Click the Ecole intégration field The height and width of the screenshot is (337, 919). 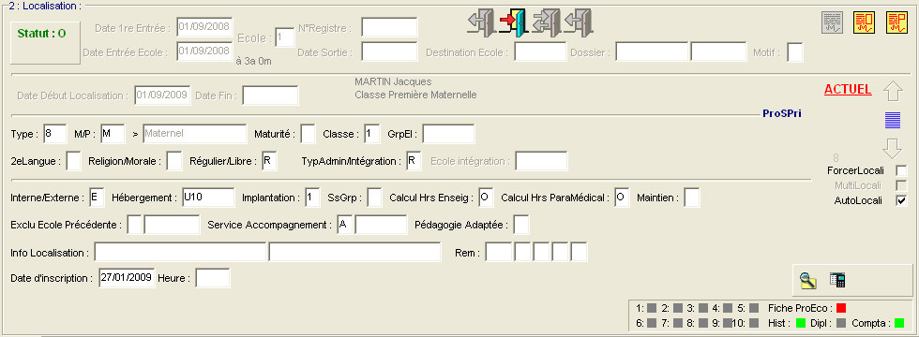point(542,161)
